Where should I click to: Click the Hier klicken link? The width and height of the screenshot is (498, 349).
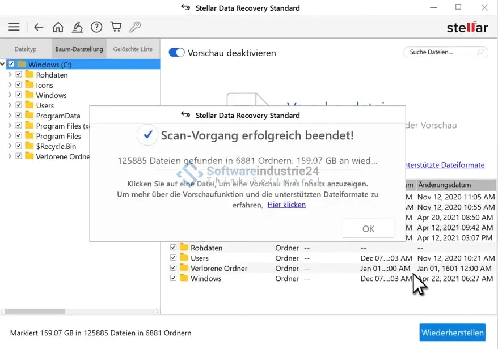point(286,205)
